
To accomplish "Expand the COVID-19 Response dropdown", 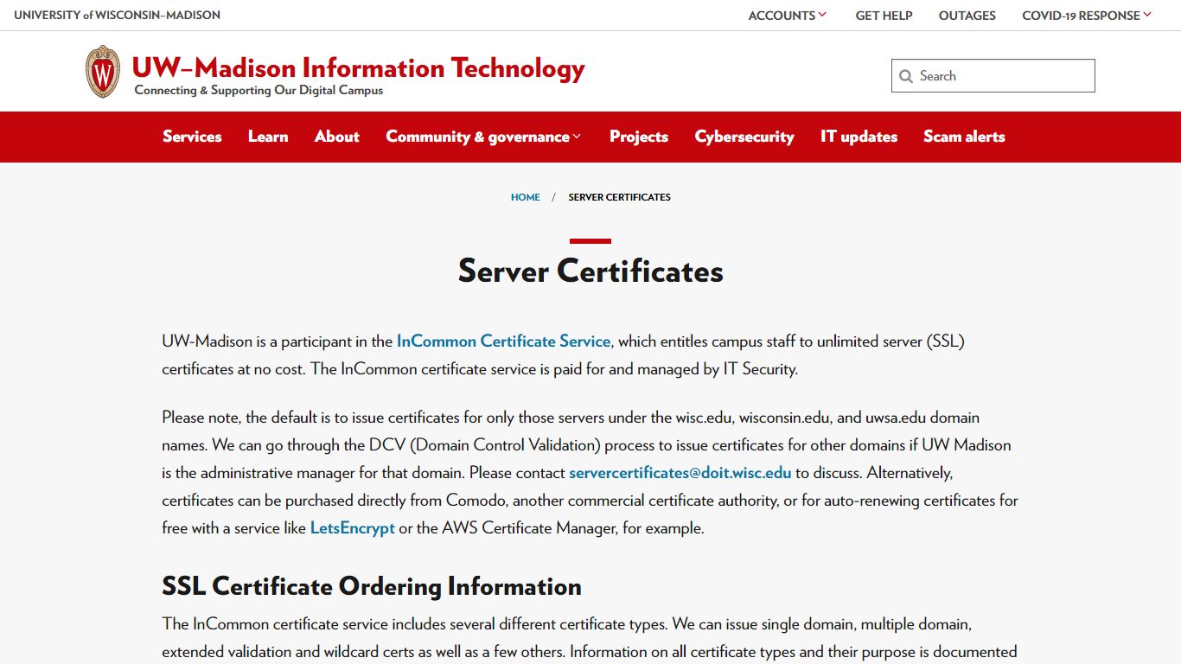I will pos(1087,15).
